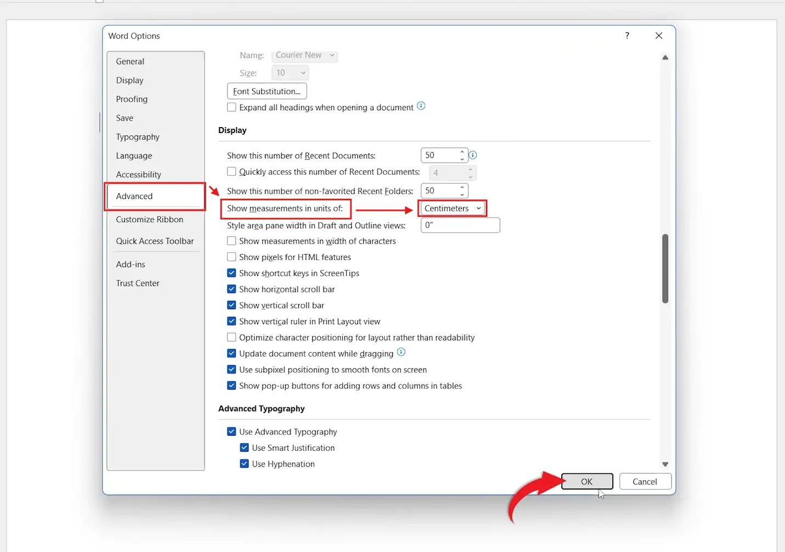Select the Language category

pos(156,156)
